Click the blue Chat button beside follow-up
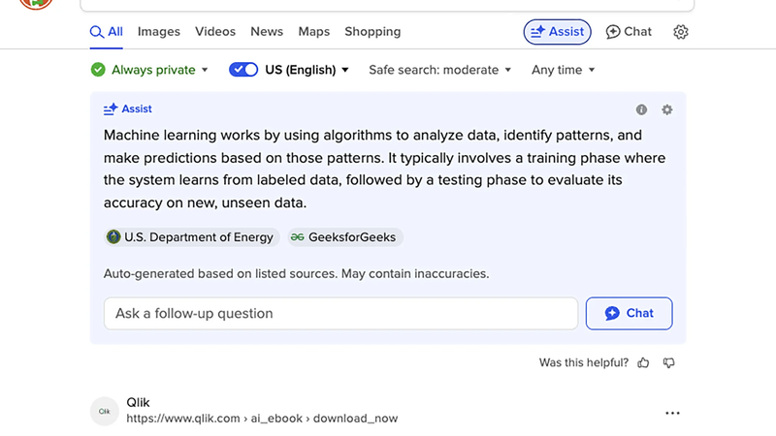This screenshot has width=776, height=436. [629, 313]
